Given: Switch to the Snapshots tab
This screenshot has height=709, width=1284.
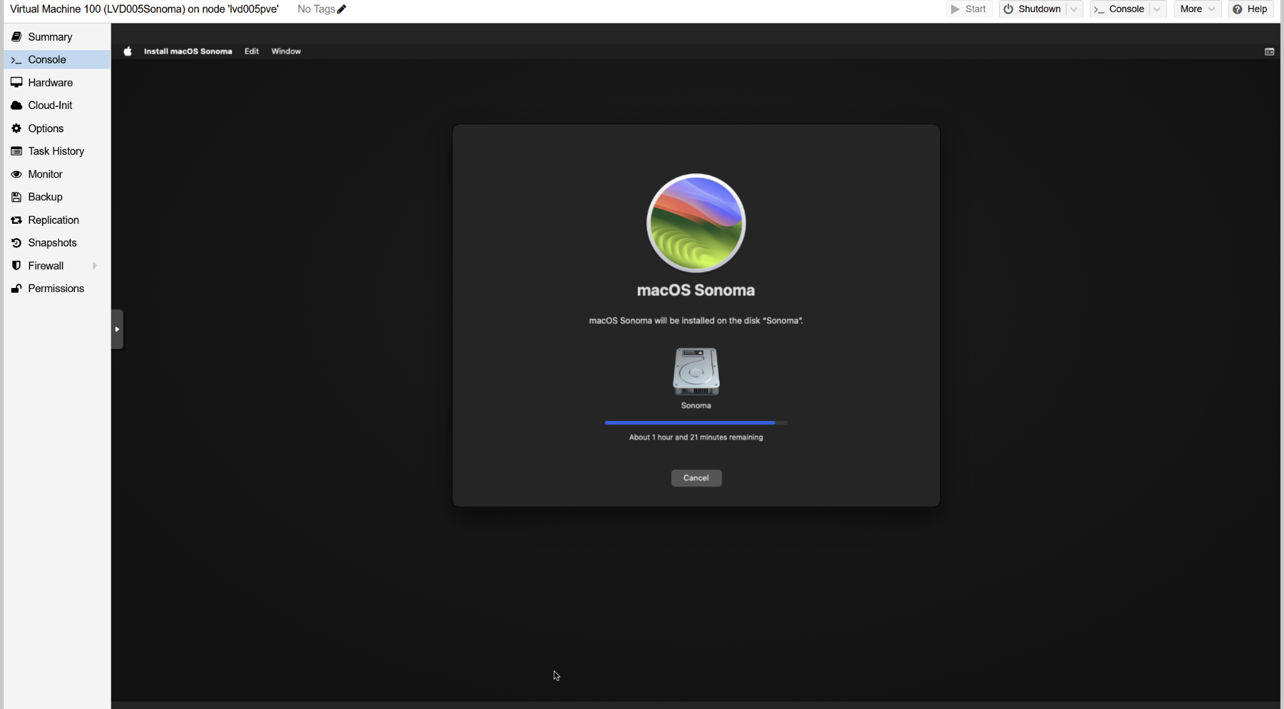Looking at the screenshot, I should click(x=57, y=243).
